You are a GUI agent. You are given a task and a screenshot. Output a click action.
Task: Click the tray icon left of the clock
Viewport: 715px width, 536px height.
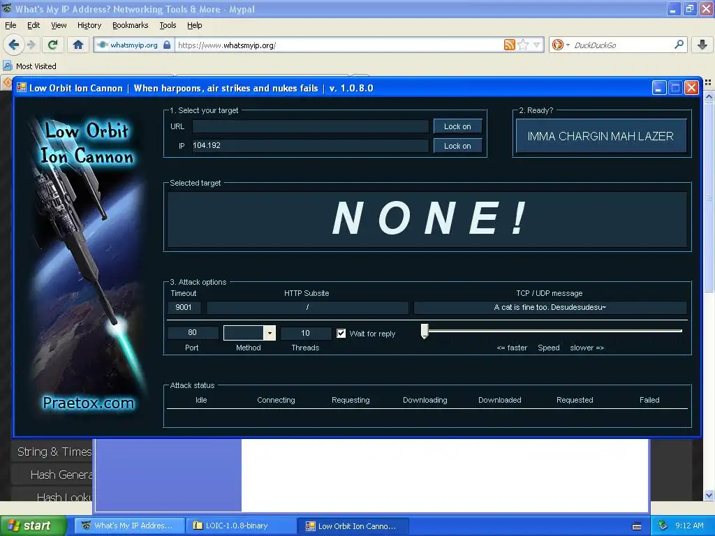663,526
